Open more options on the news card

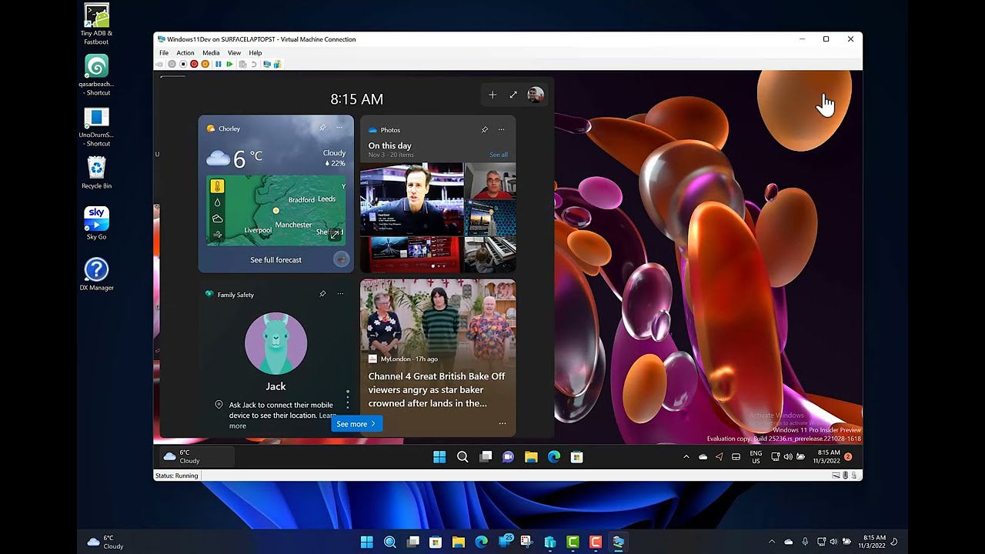pyautogui.click(x=502, y=423)
